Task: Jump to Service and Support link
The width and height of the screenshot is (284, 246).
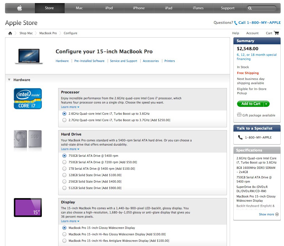Action: click(x=123, y=61)
